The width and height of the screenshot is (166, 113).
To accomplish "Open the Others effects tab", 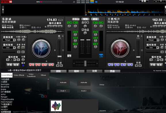I will tap(43, 75).
